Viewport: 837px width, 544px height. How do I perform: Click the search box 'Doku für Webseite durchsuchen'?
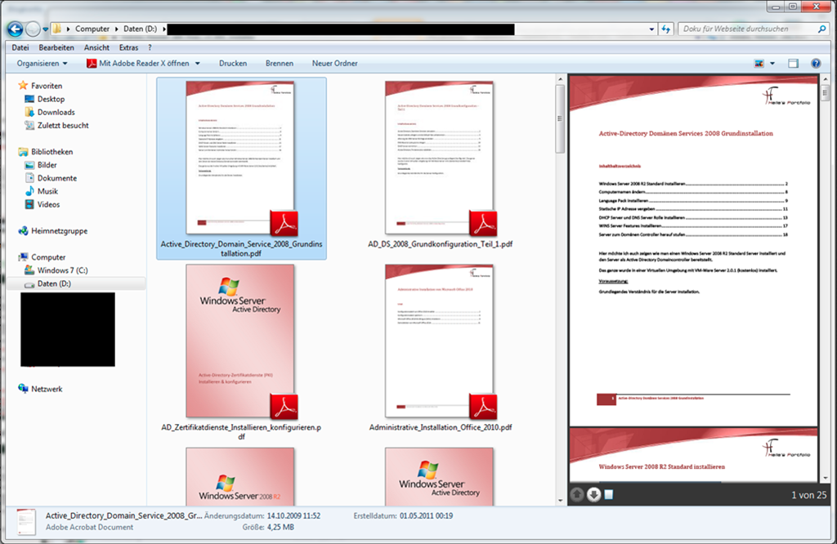(x=747, y=29)
